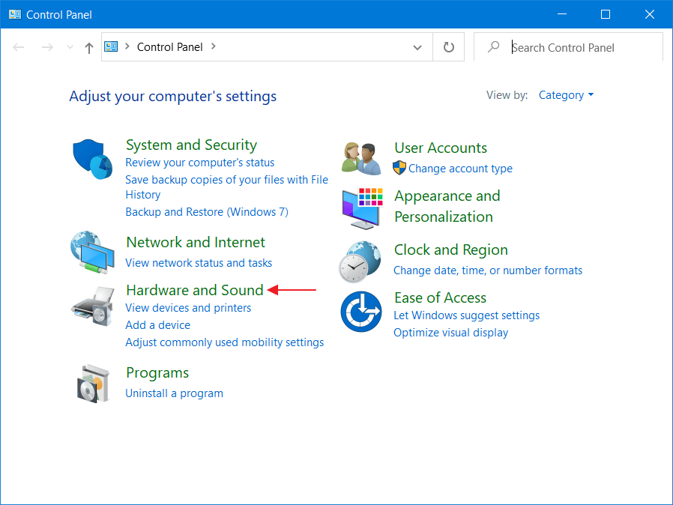Open the recent locations dropdown arrow

pos(70,47)
